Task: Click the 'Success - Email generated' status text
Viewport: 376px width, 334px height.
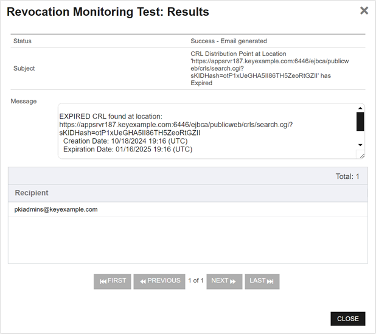Action: coord(229,41)
